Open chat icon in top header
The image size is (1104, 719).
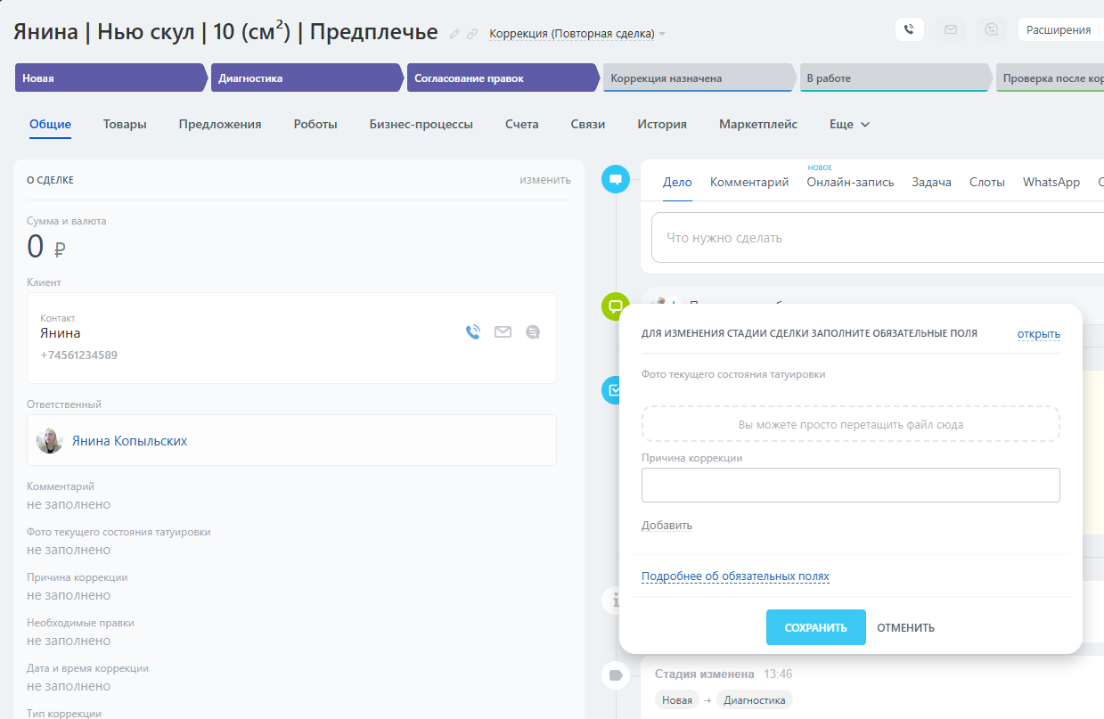991,29
